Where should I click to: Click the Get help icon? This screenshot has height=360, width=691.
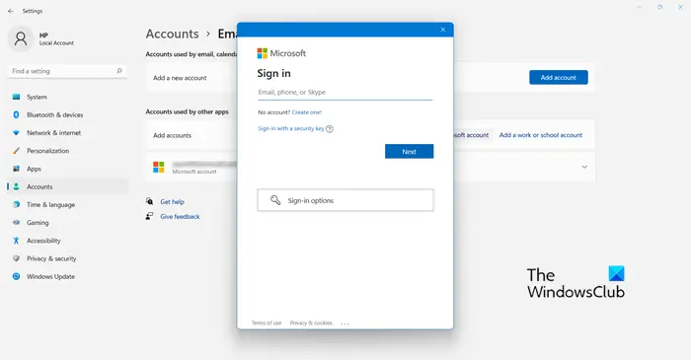click(149, 201)
